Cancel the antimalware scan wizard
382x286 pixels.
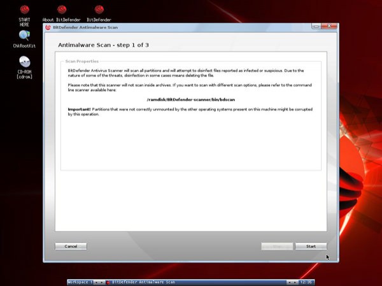pos(71,247)
